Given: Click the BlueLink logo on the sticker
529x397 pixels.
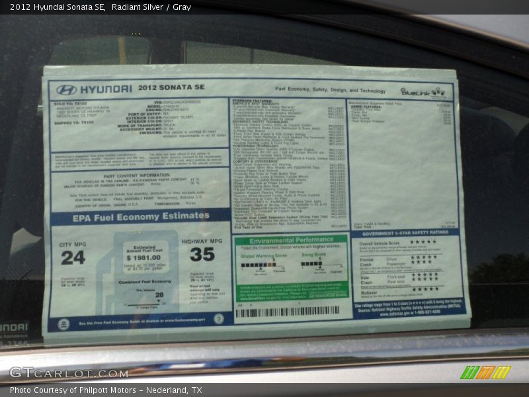Looking at the screenshot, I should [x=423, y=93].
